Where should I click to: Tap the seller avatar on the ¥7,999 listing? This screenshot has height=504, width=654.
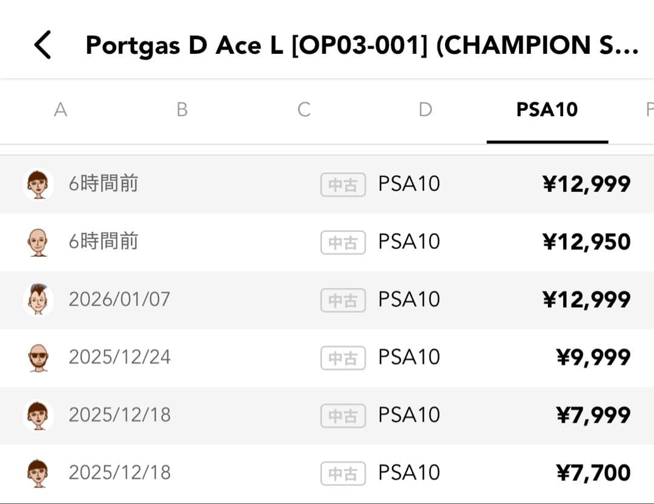[38, 415]
